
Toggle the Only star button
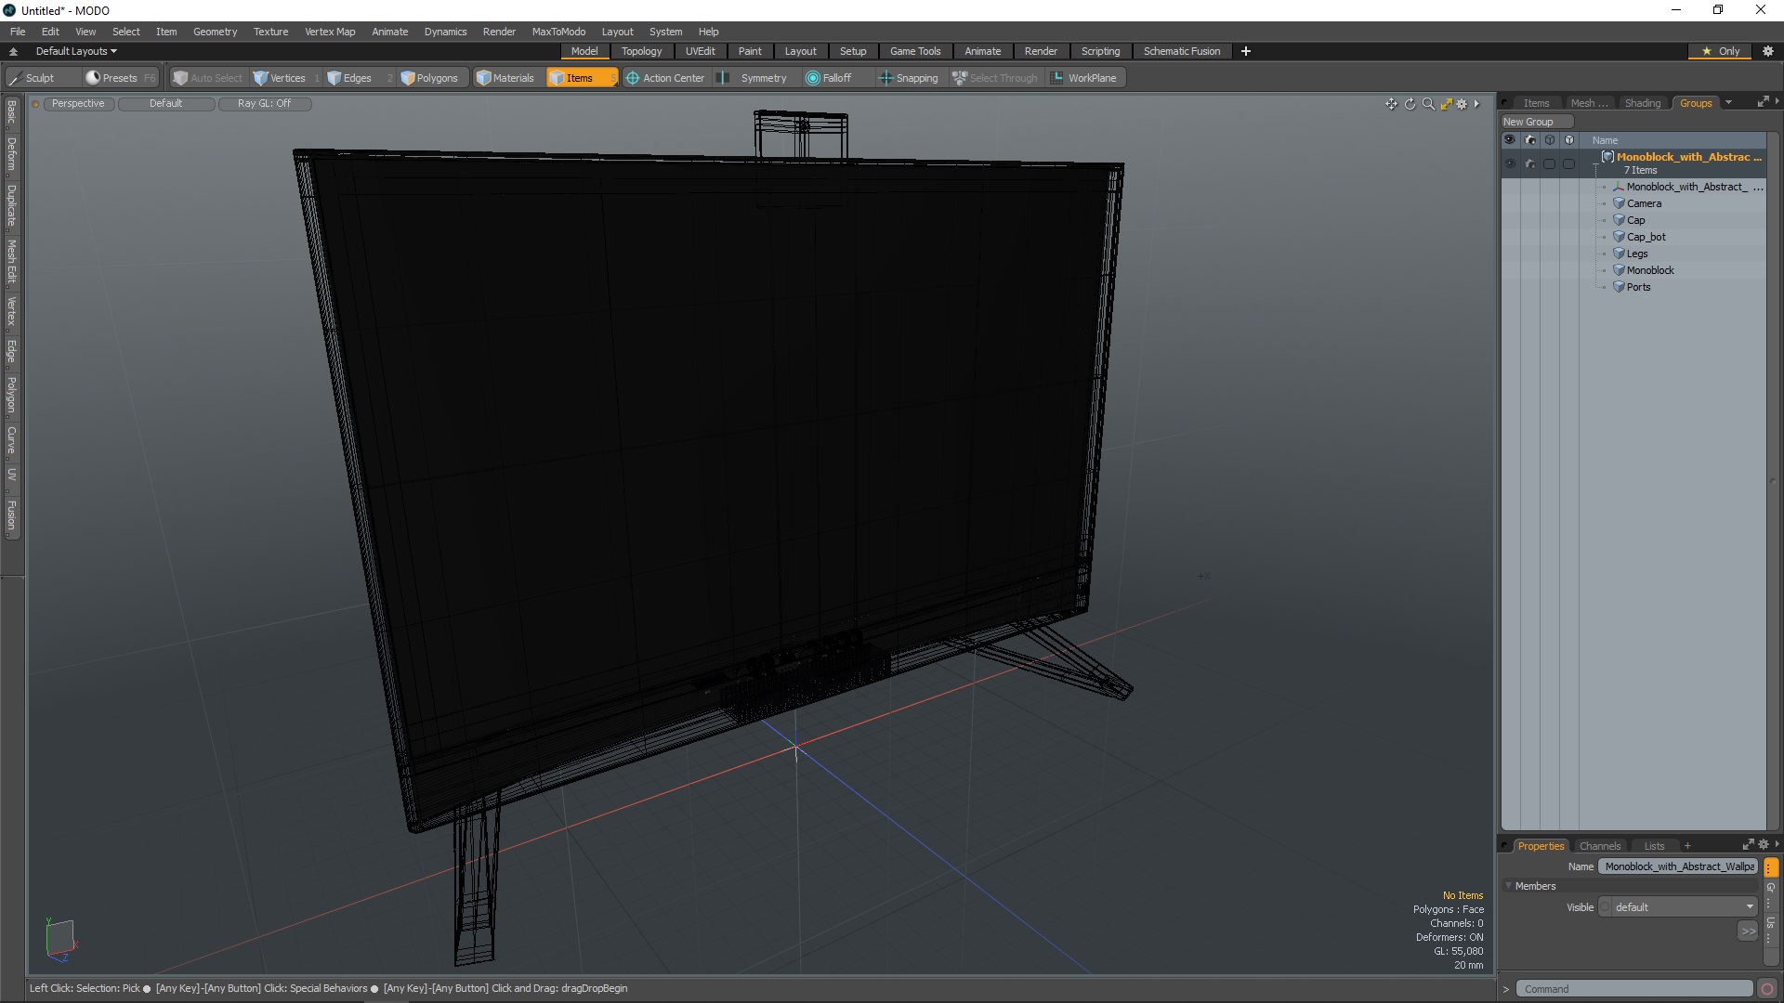(x=1721, y=51)
